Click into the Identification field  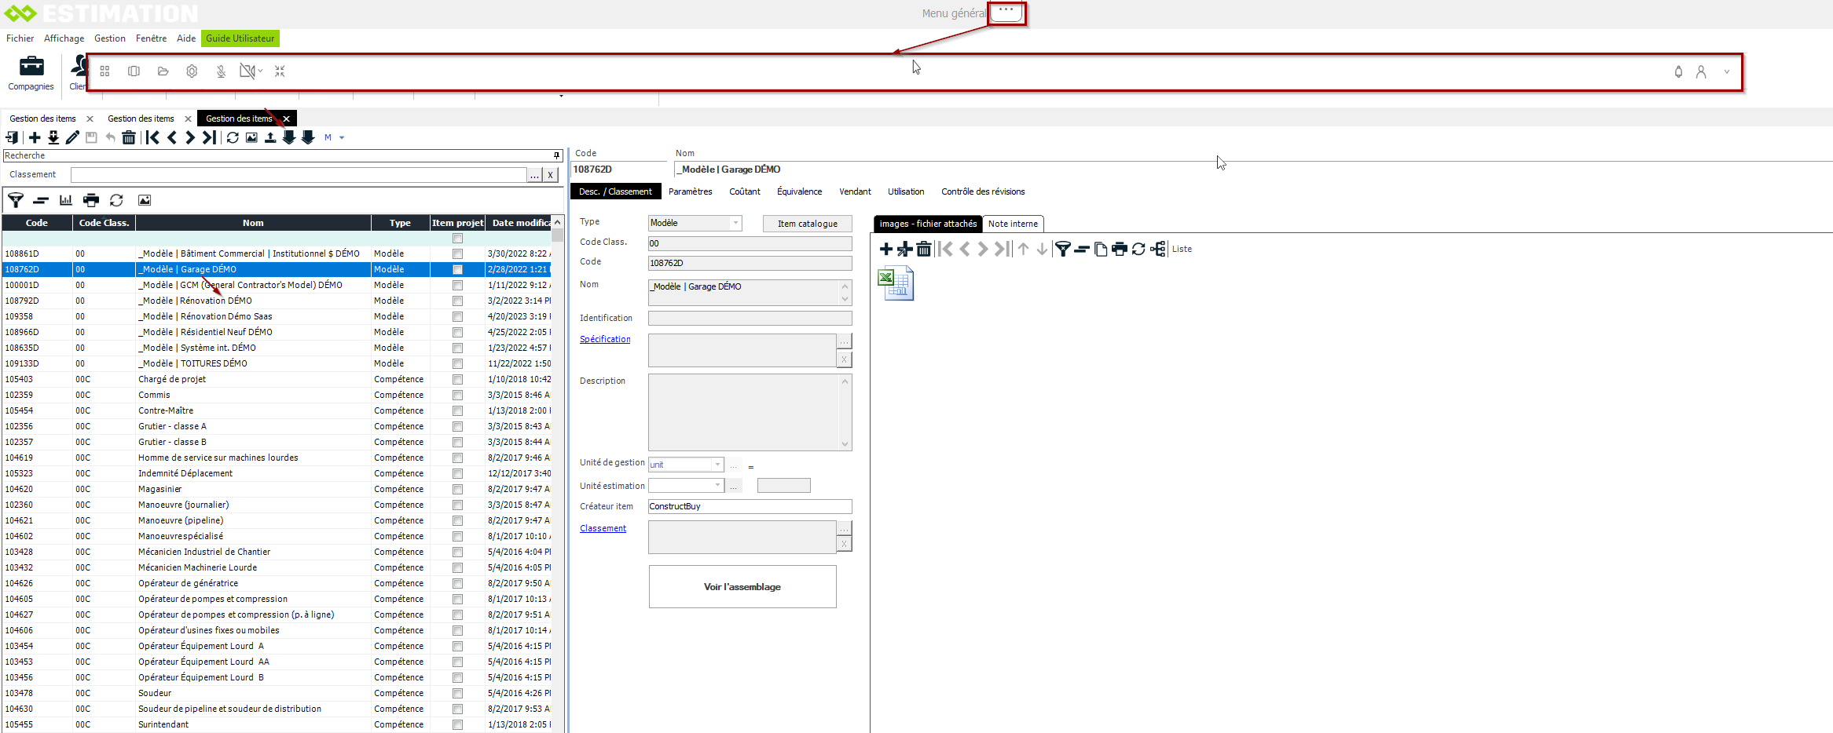coord(750,318)
